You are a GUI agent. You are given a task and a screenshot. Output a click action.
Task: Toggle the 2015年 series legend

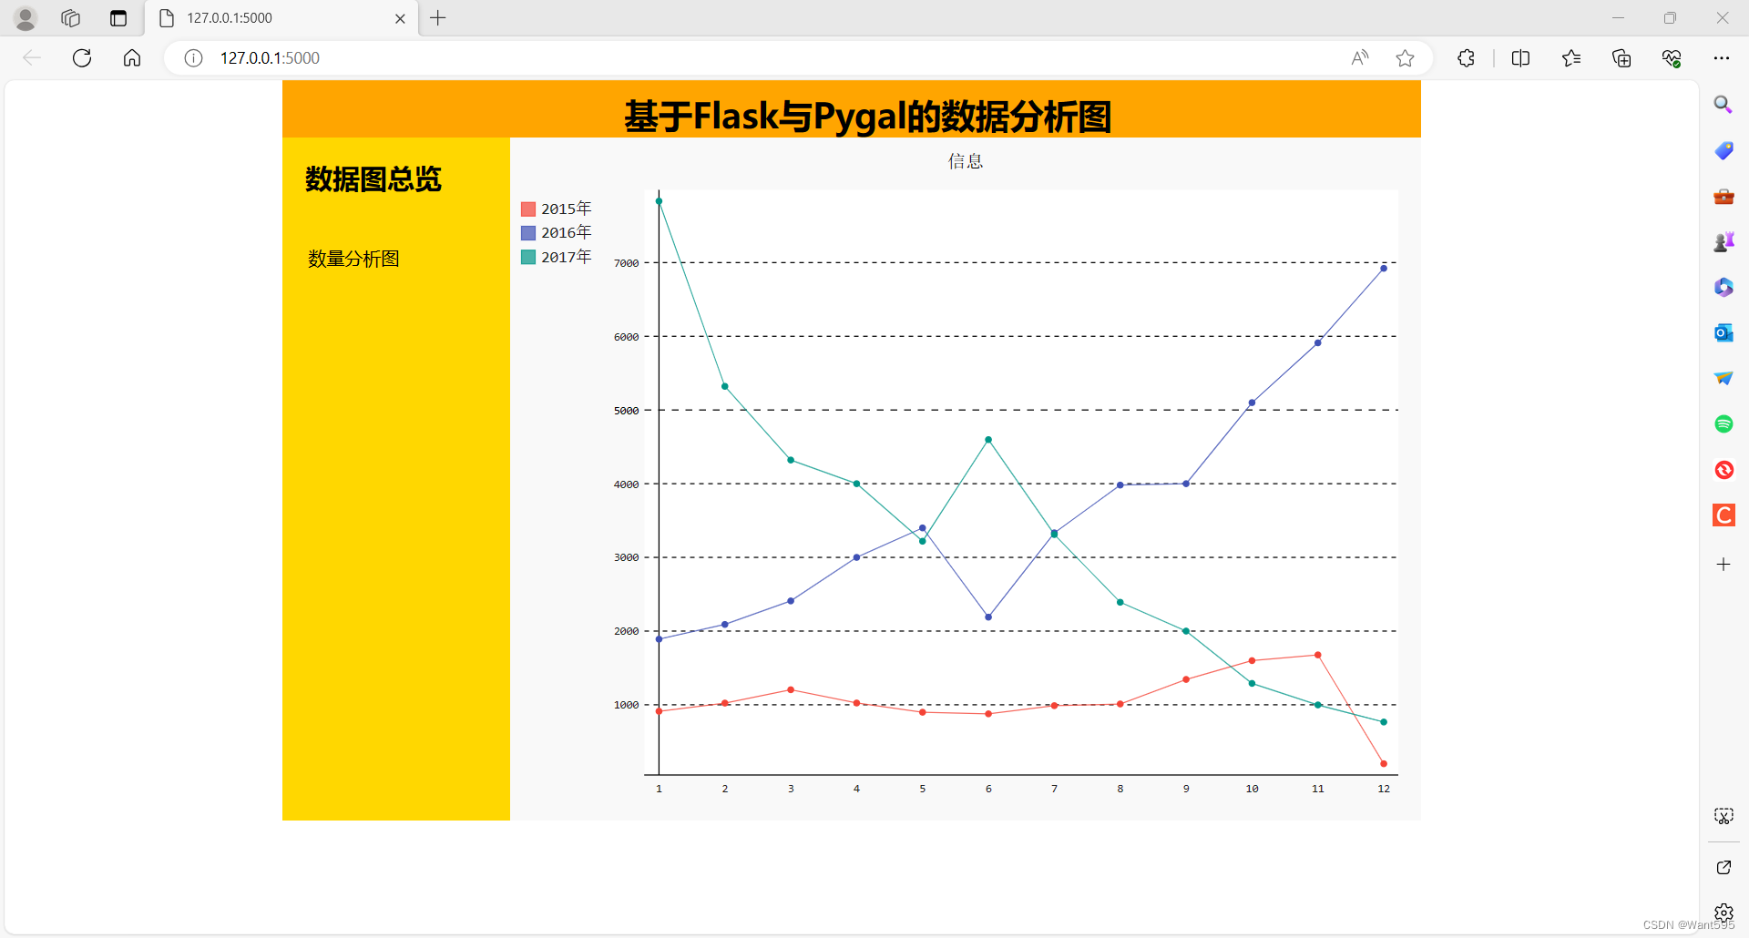(557, 209)
